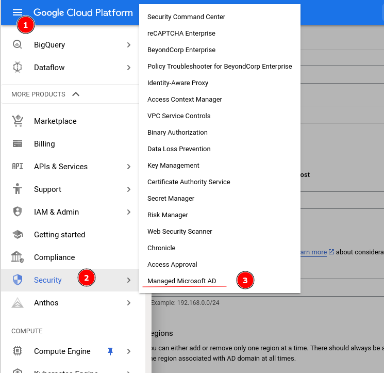Expand the Compute Engine submenu chevron
Viewport: 384px width, 373px height.
pyautogui.click(x=129, y=351)
